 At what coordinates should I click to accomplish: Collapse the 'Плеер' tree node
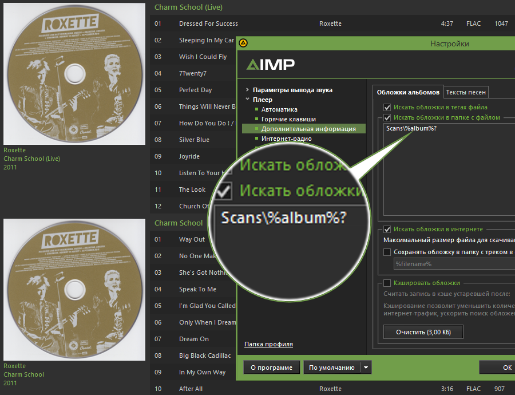[x=247, y=99]
